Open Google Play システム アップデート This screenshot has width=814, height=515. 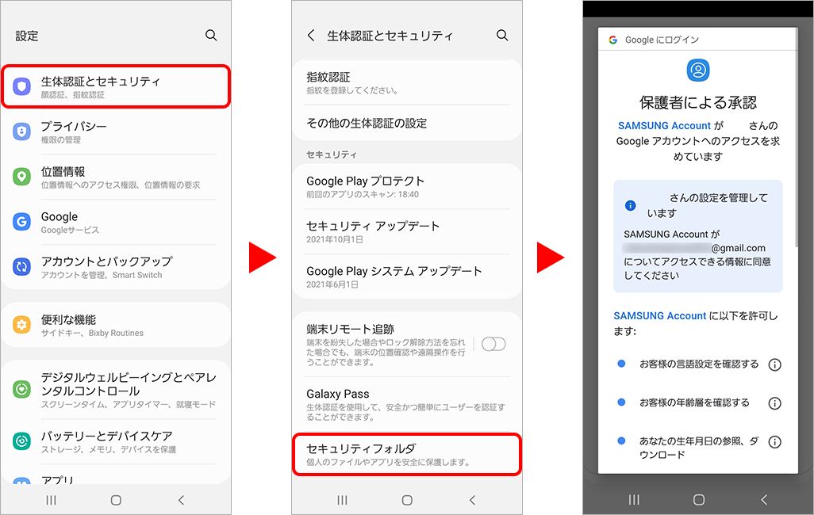[407, 277]
